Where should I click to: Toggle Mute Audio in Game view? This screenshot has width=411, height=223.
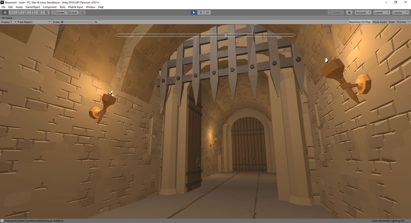[x=379, y=22]
